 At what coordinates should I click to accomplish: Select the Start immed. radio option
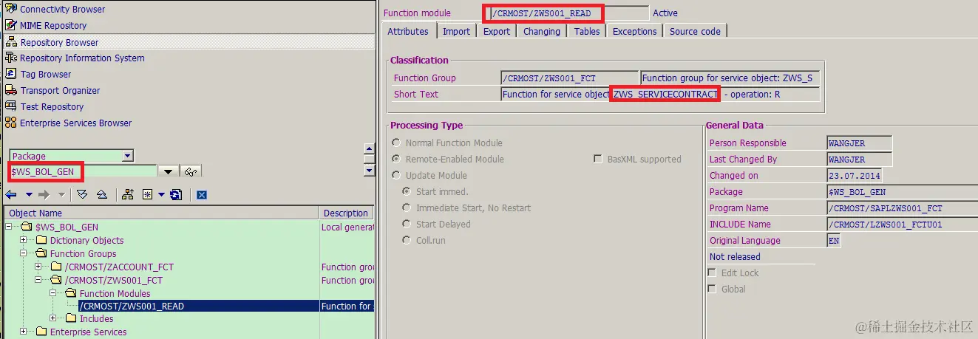407,191
